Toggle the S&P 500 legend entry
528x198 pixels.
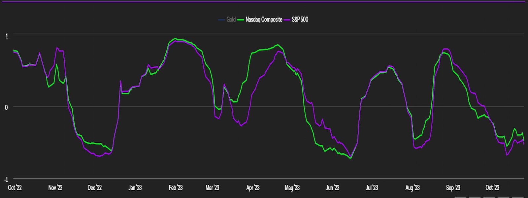click(296, 19)
